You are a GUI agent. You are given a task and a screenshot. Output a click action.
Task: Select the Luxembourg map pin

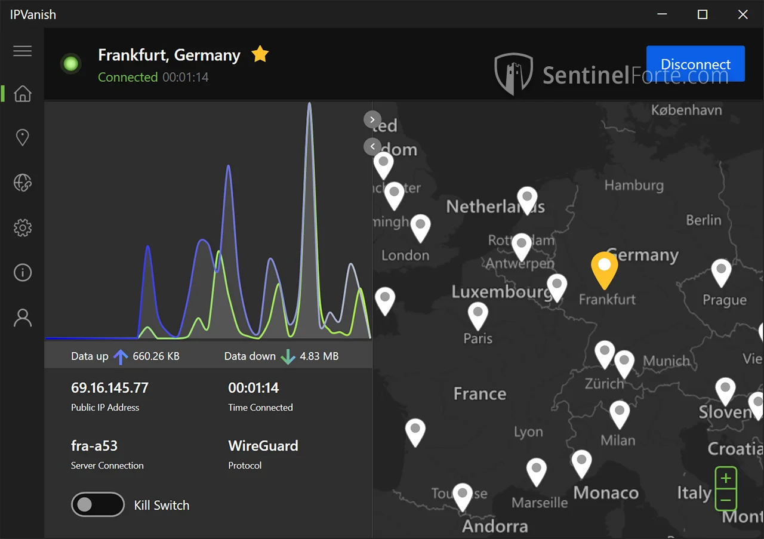point(556,288)
